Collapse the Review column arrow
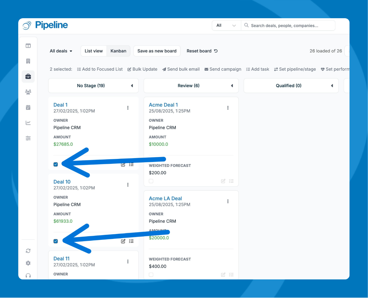Screen dimensions: 368x298 click(x=232, y=86)
